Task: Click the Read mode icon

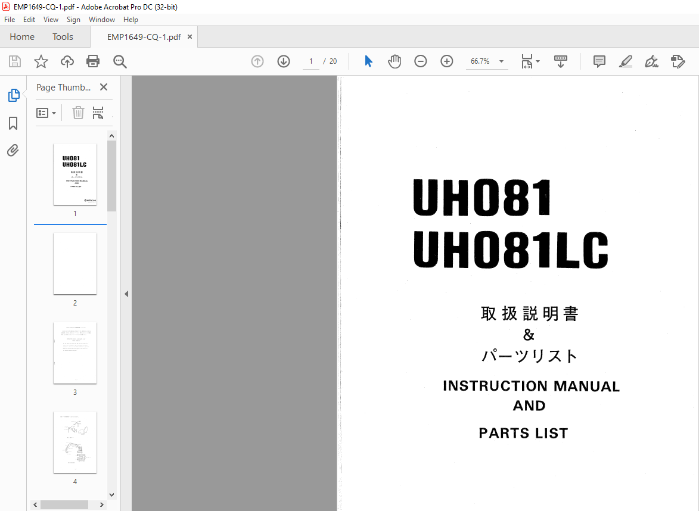Action: click(561, 61)
